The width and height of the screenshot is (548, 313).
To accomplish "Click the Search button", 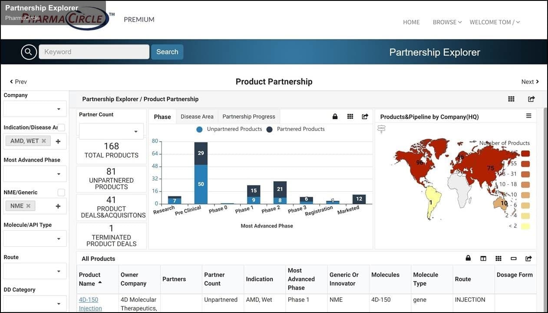I will (167, 52).
